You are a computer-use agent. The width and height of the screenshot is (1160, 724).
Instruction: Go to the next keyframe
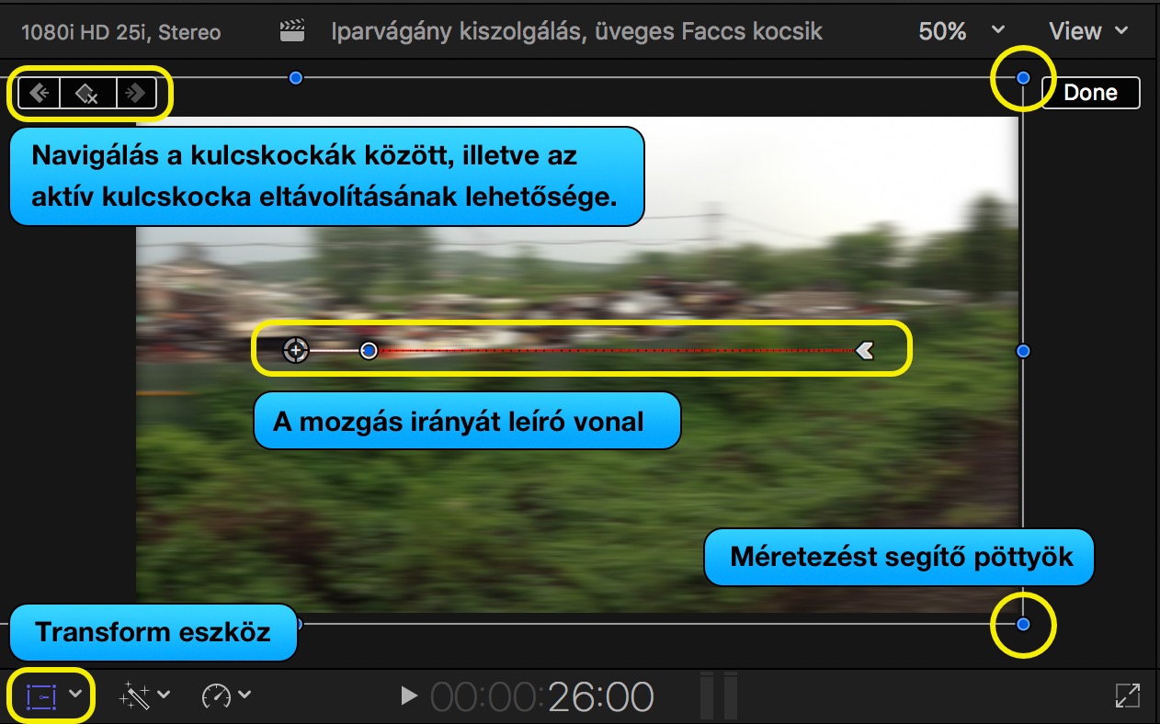(136, 93)
